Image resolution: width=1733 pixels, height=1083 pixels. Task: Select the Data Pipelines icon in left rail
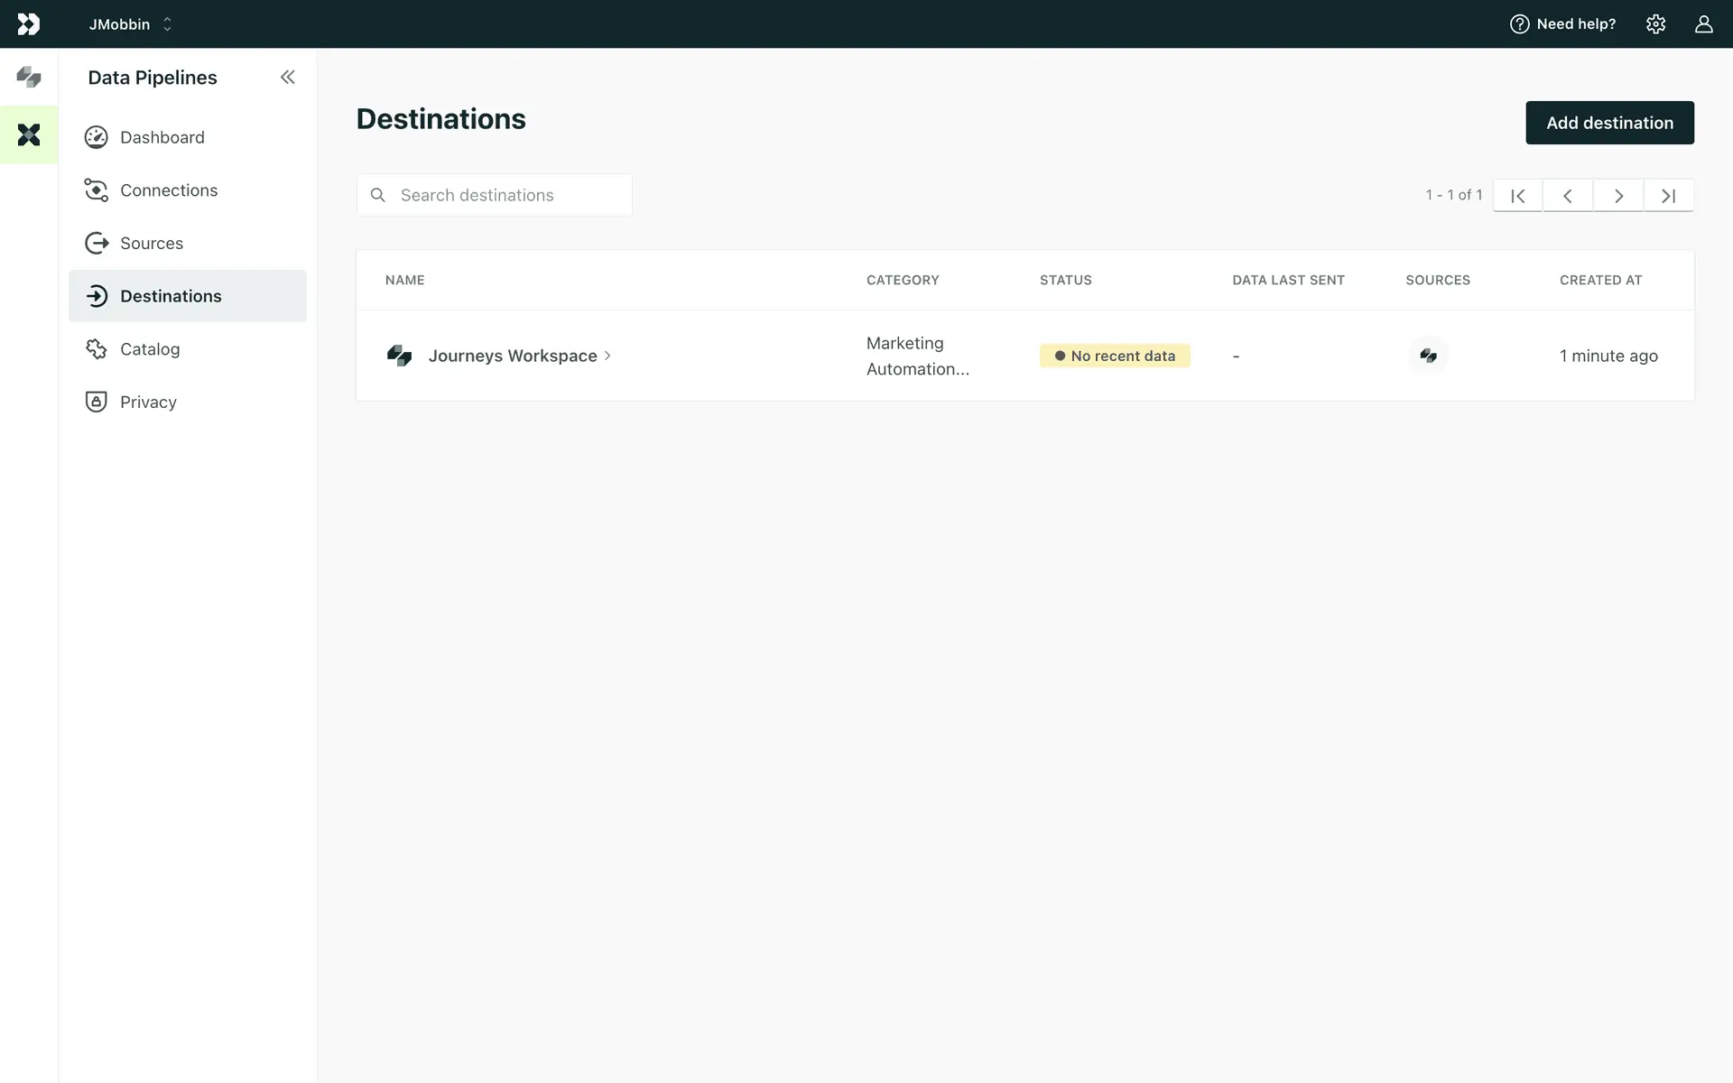click(29, 134)
